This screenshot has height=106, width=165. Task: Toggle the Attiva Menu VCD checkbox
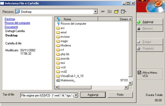139,72
